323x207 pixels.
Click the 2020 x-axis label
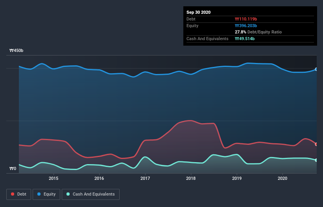[x=282, y=178]
